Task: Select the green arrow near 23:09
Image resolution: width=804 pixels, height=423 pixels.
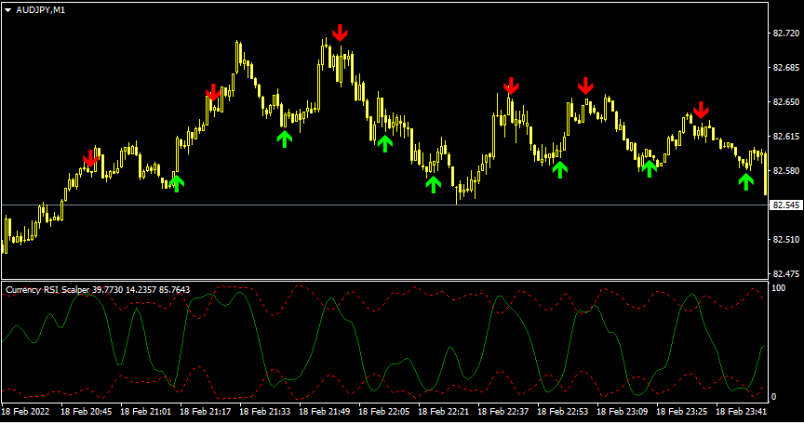Action: [649, 168]
